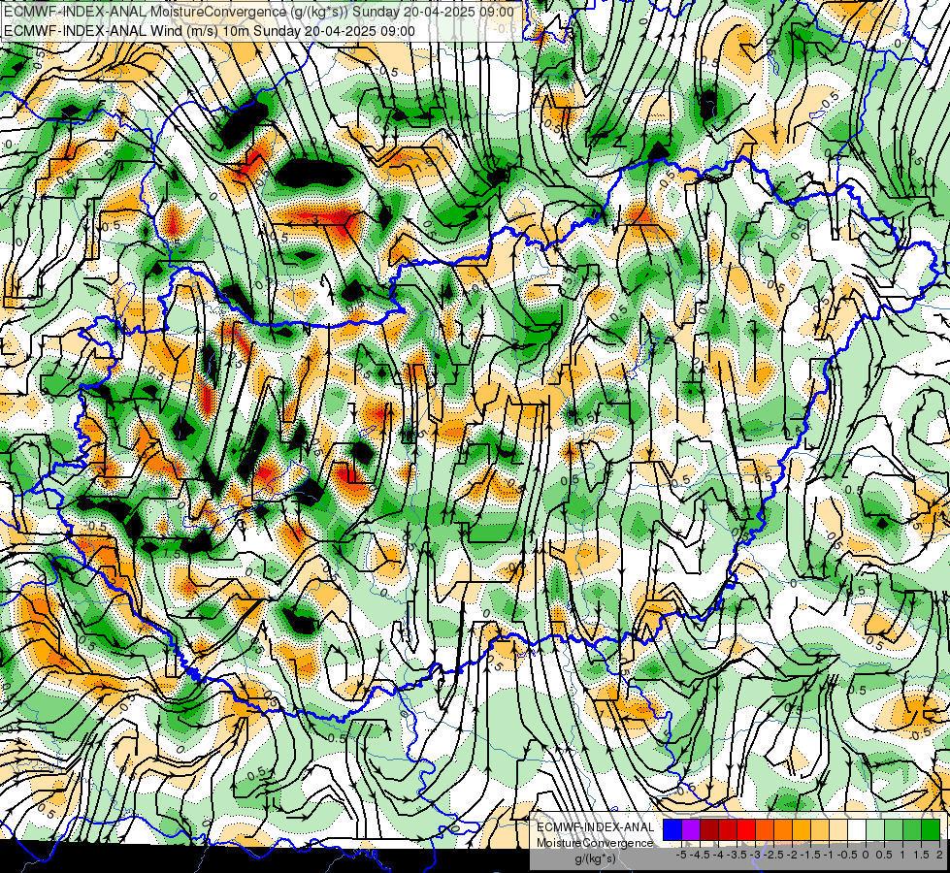
Task: Click the orange swatch between -2.5 and -2
Action: (783, 830)
